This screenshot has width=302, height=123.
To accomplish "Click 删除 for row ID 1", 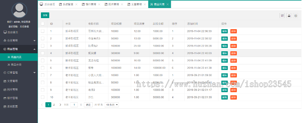I will [234, 31].
